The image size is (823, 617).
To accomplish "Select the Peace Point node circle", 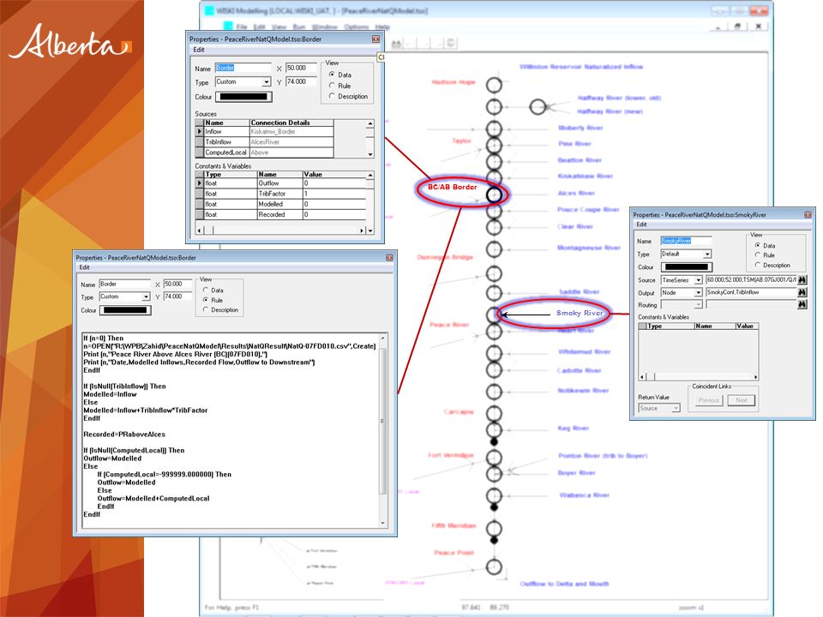I will [x=494, y=567].
